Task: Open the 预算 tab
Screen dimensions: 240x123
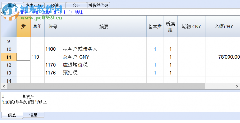Action: point(55,6)
